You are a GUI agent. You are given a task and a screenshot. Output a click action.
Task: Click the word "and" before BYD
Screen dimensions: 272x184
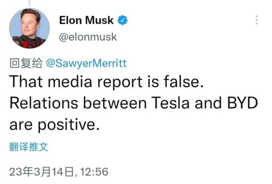[x=212, y=104]
